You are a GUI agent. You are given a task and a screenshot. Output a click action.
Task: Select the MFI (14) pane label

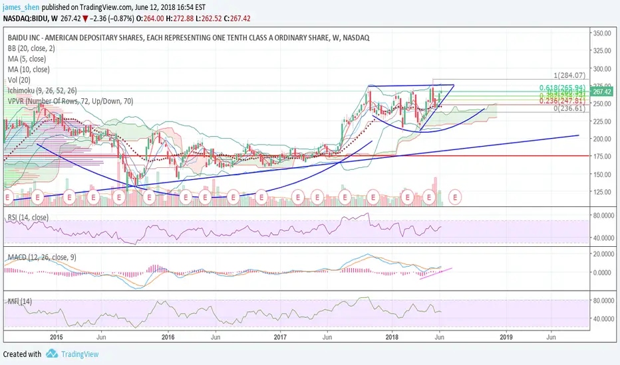point(20,301)
